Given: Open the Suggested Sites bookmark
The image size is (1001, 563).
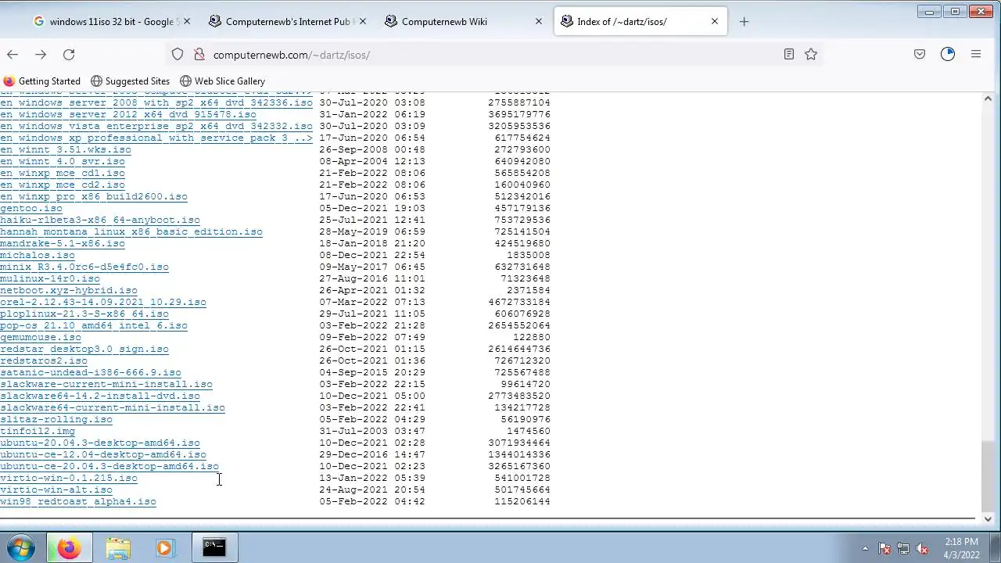Looking at the screenshot, I should (130, 81).
